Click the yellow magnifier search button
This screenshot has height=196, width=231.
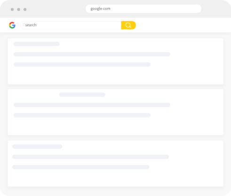128,25
